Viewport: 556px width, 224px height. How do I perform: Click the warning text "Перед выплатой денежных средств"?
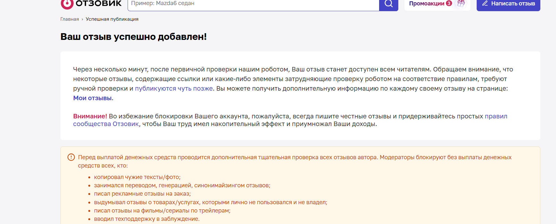295,161
